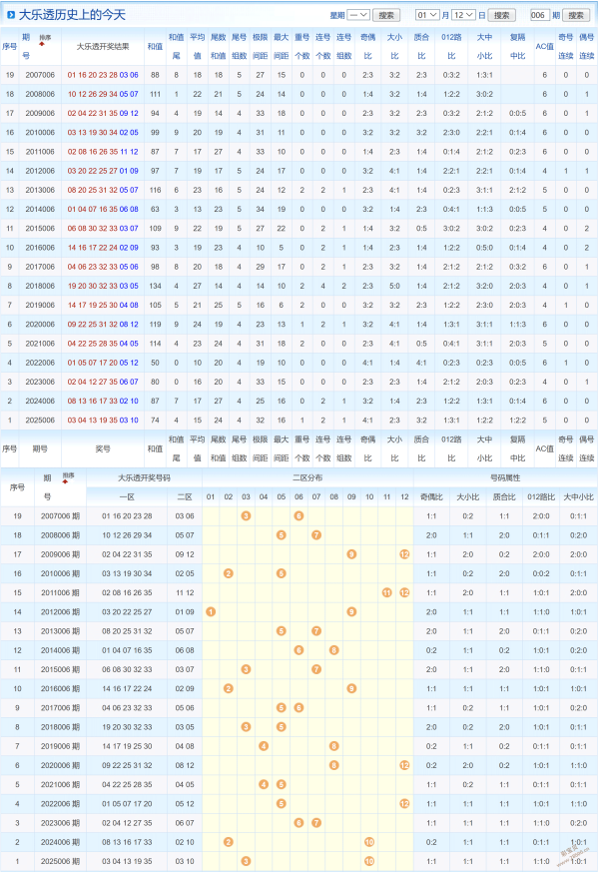Click the 排序 sort arrow in the top table
Screen dimensions: 599x872
pos(42,45)
